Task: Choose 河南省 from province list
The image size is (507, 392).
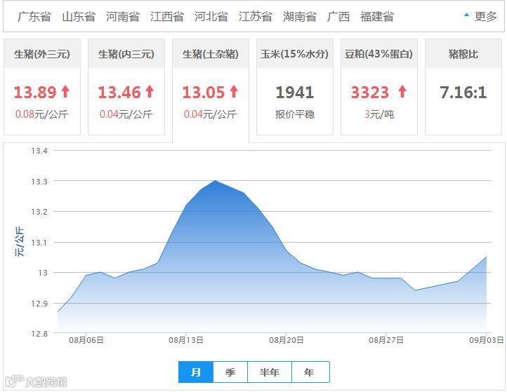Action: point(123,16)
